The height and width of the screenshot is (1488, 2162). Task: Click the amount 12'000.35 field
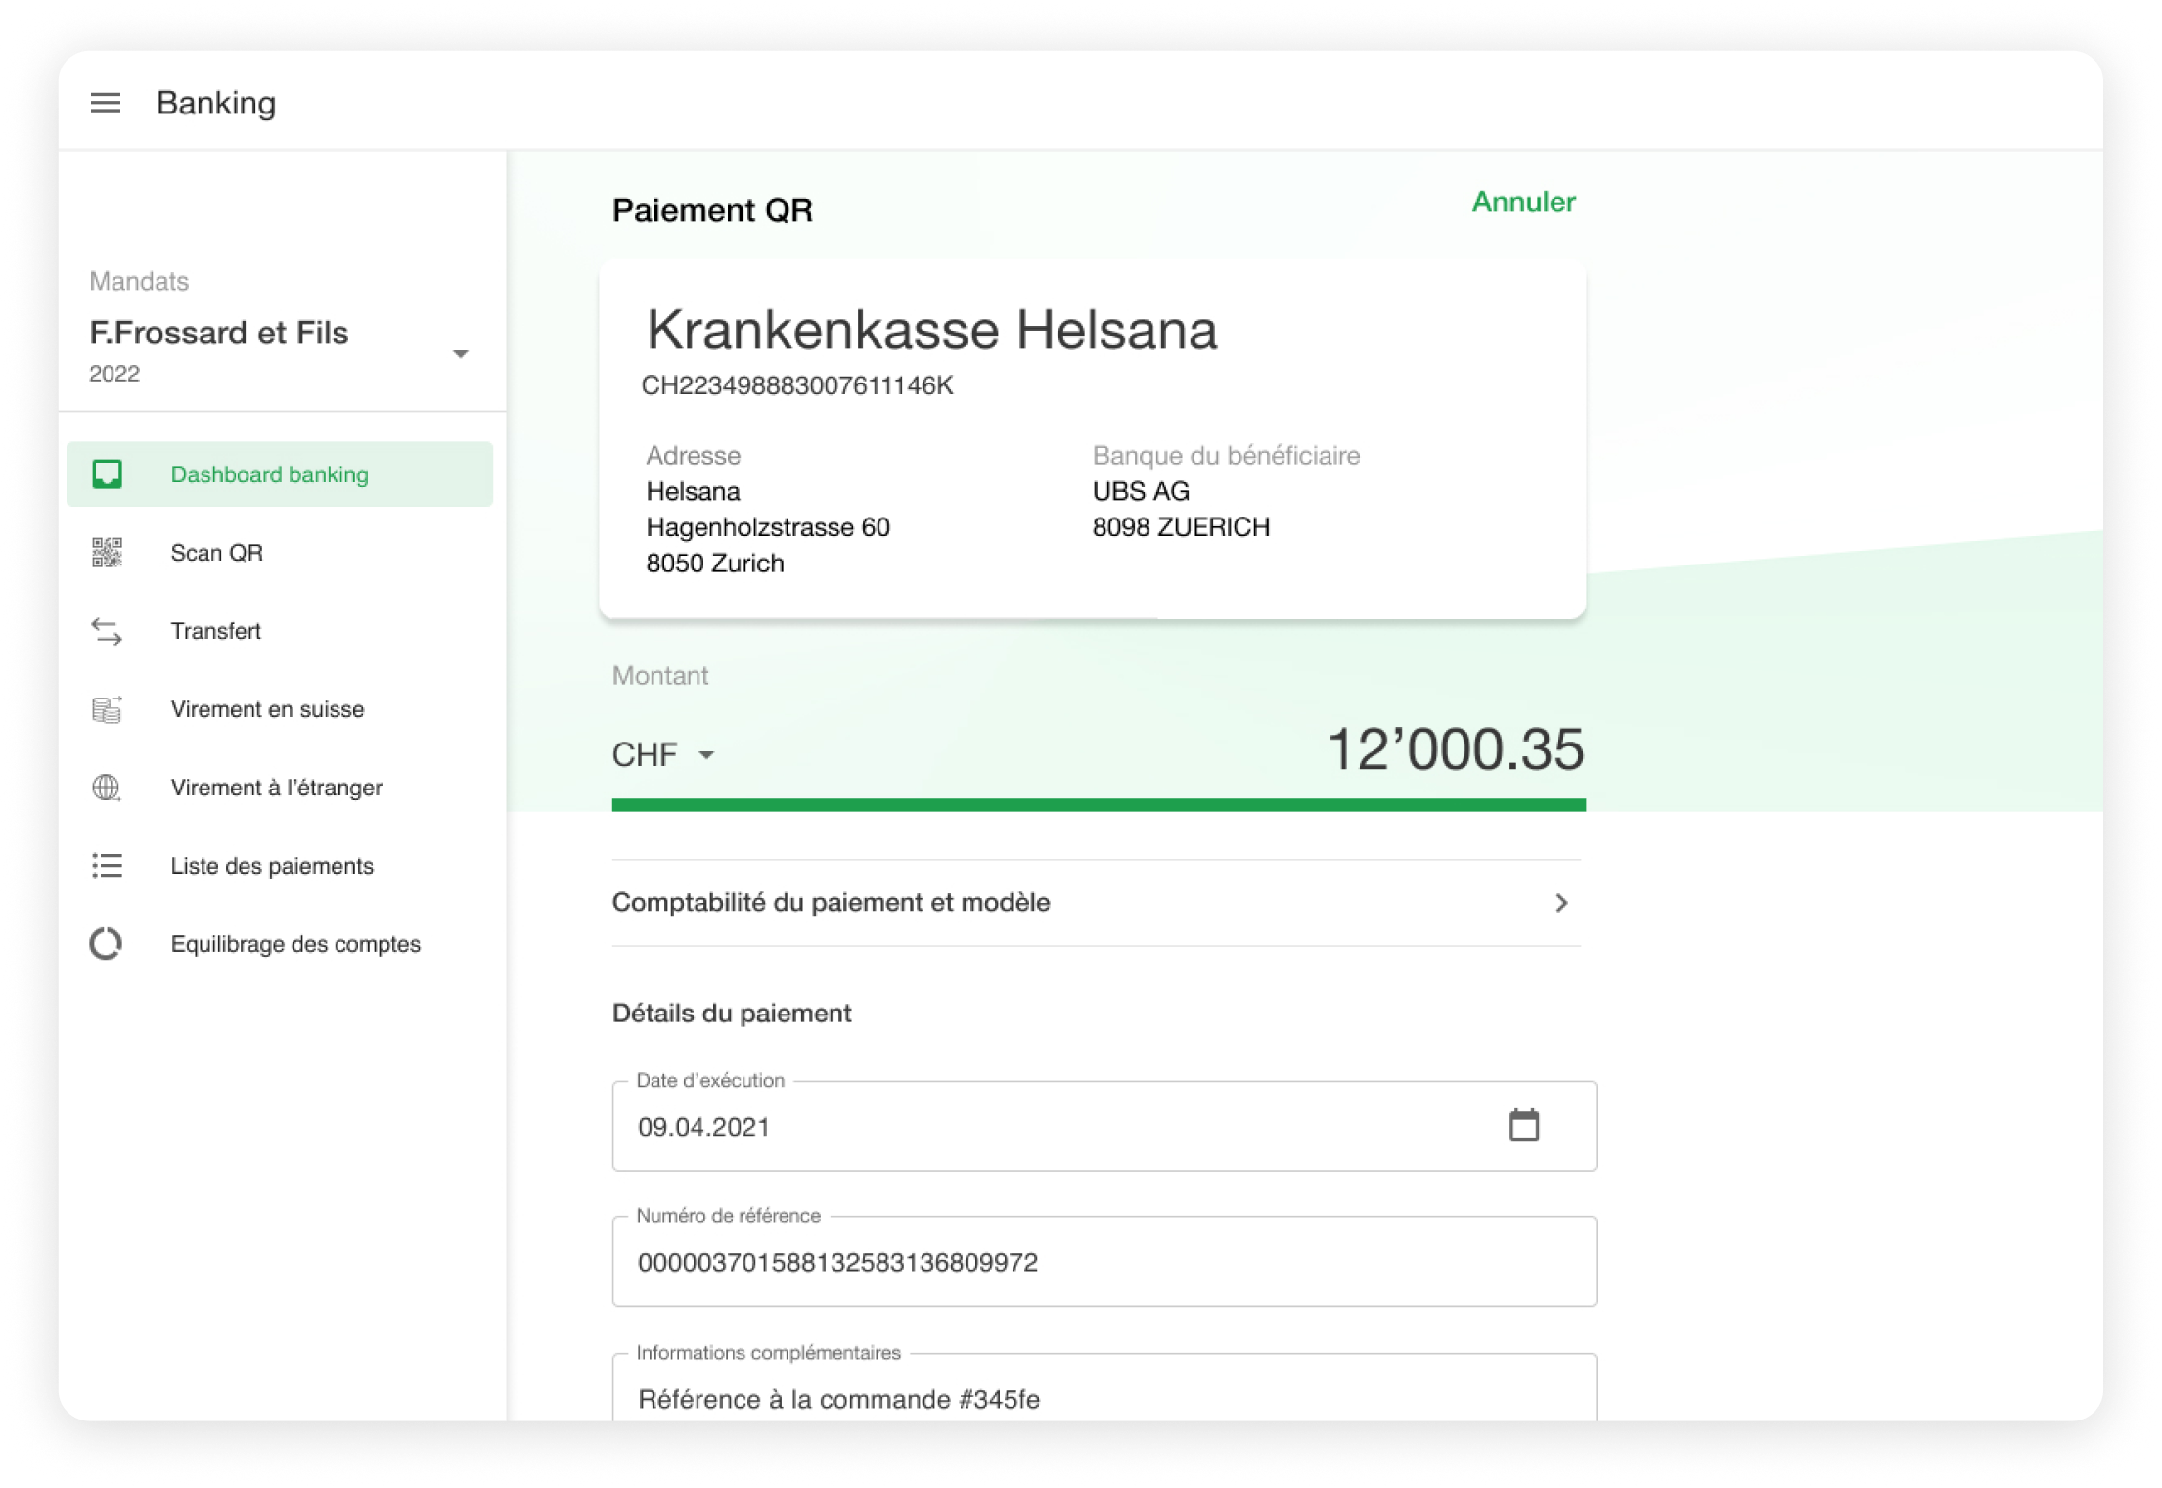coord(1454,749)
